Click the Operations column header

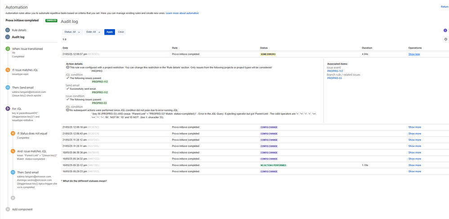point(415,48)
